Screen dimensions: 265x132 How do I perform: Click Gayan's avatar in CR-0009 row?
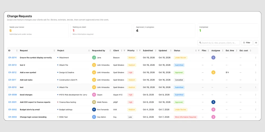[x=94, y=95]
